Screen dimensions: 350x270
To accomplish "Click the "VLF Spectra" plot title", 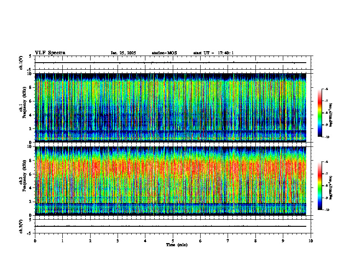I will click(x=50, y=53).
